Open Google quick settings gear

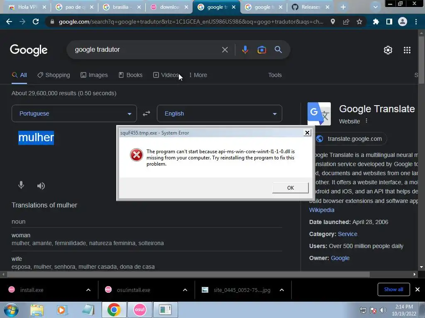click(388, 50)
